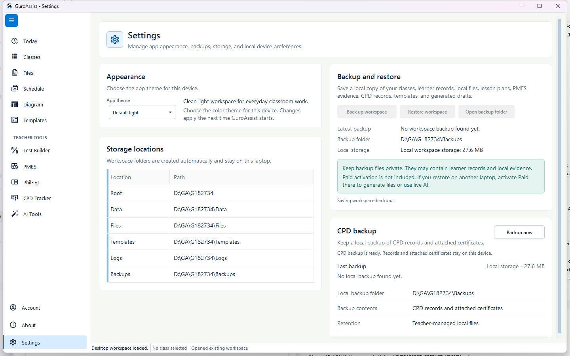
Task: Click the PMES icon in sidebar
Action: click(x=15, y=166)
